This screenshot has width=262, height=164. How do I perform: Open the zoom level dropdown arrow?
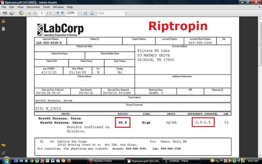78,13
